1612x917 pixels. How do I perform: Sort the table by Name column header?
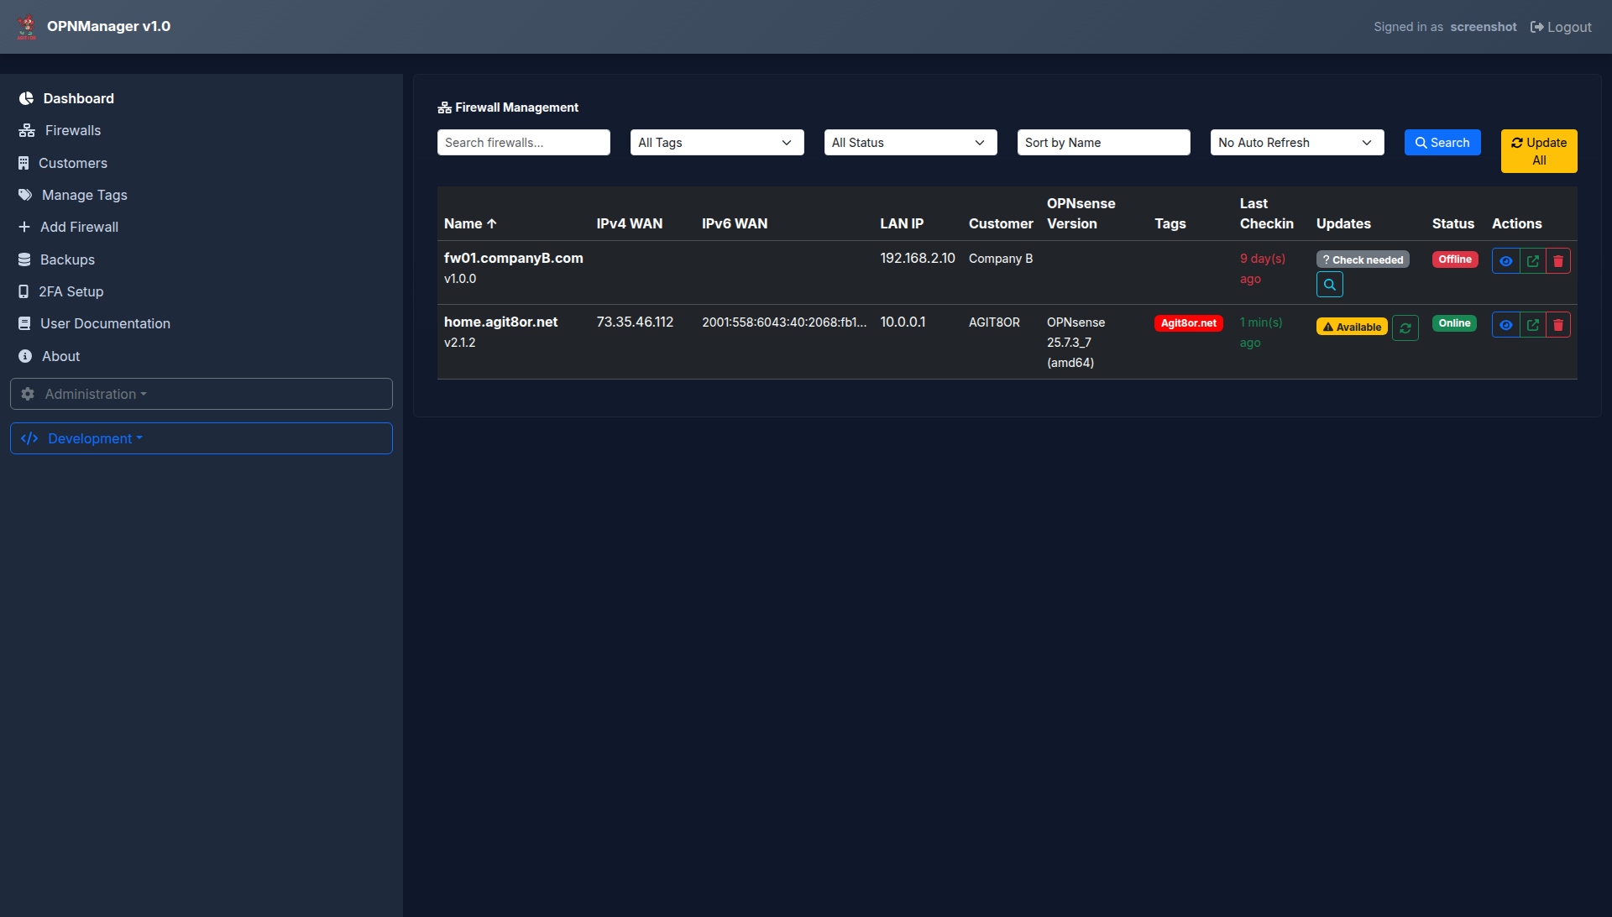coord(470,223)
